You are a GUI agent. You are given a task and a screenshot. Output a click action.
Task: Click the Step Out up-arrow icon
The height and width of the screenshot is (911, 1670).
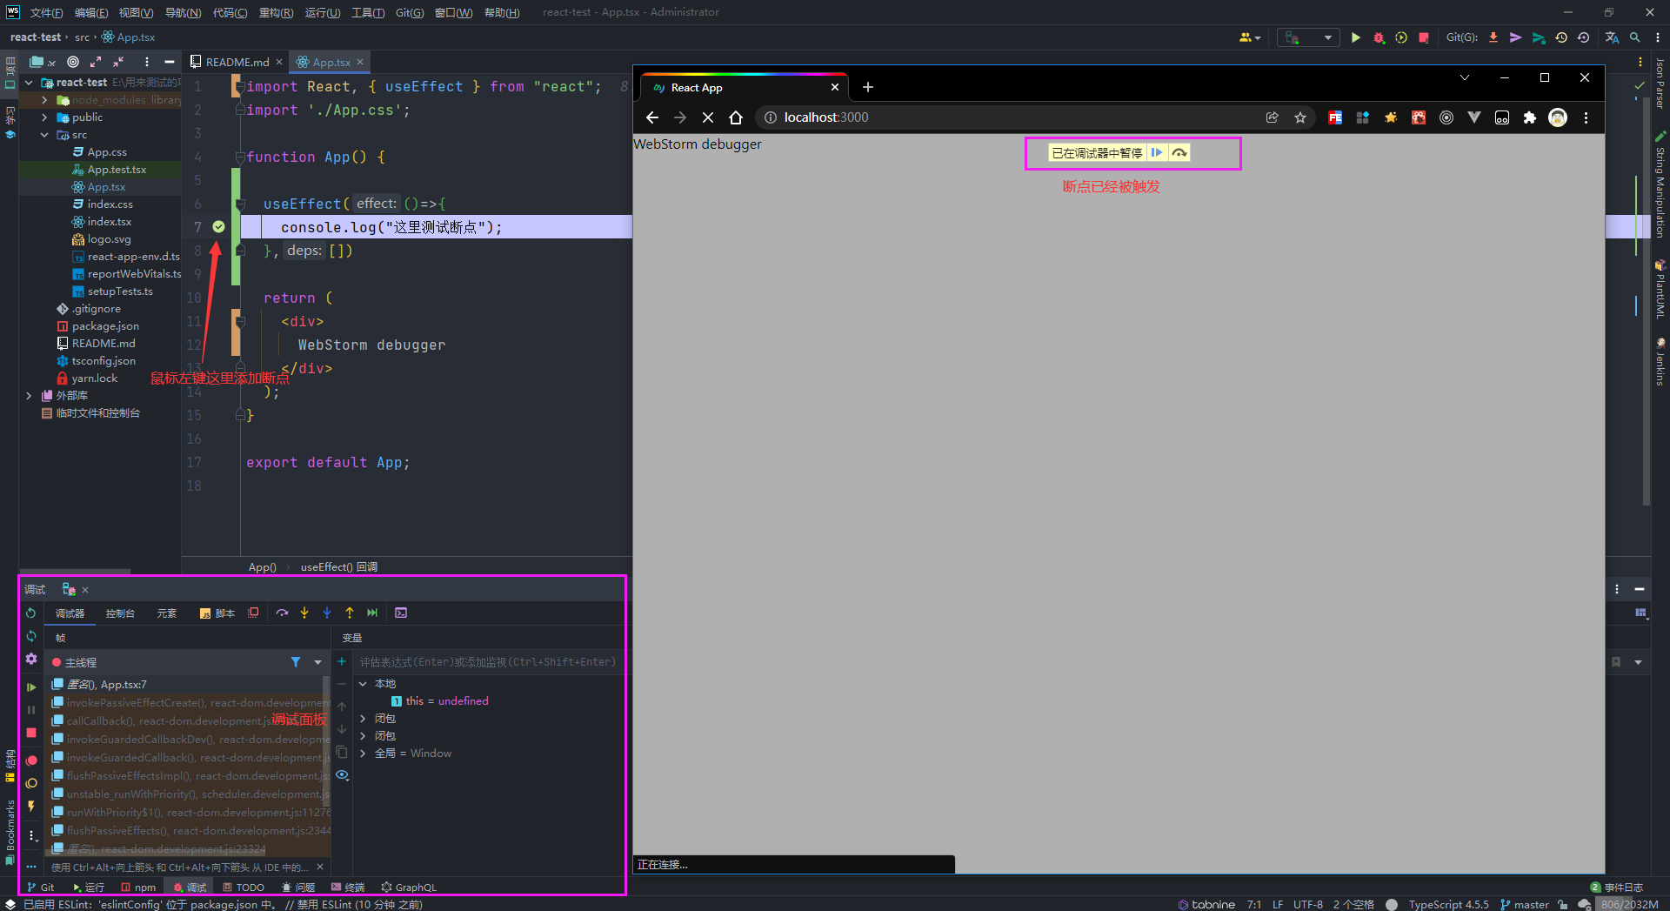click(x=350, y=613)
